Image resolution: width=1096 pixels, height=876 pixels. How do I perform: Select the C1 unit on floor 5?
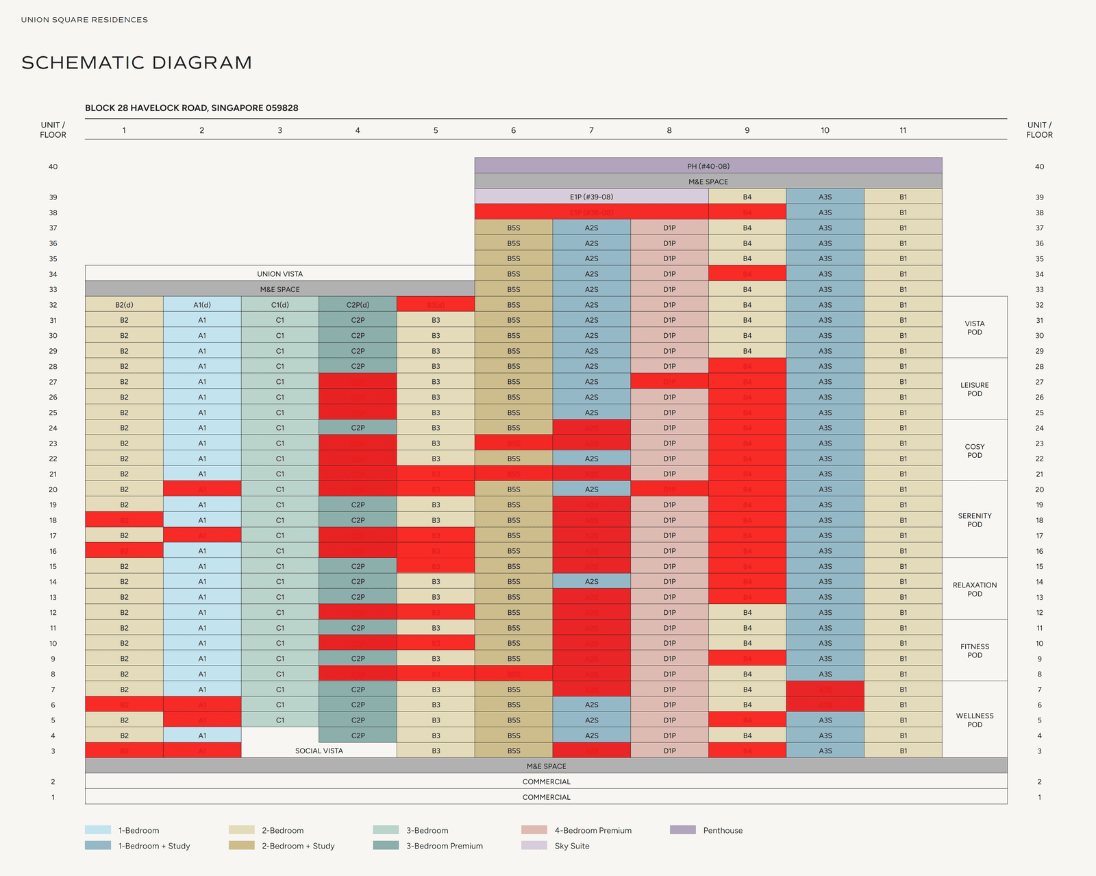pyautogui.click(x=279, y=720)
